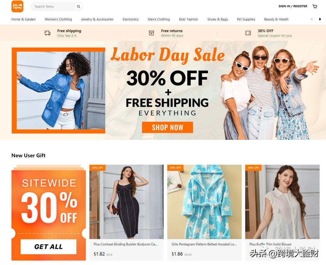The width and height of the screenshot is (326, 265).
Task: Click the Temu logo icon
Action: point(17,6)
